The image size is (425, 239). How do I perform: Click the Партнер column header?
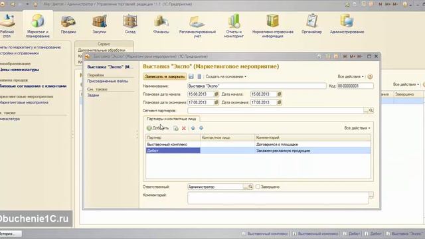click(173, 137)
